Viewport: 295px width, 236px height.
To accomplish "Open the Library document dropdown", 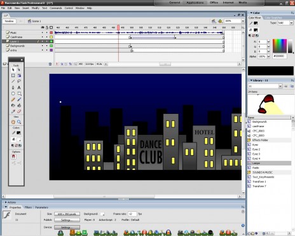I will [280, 86].
